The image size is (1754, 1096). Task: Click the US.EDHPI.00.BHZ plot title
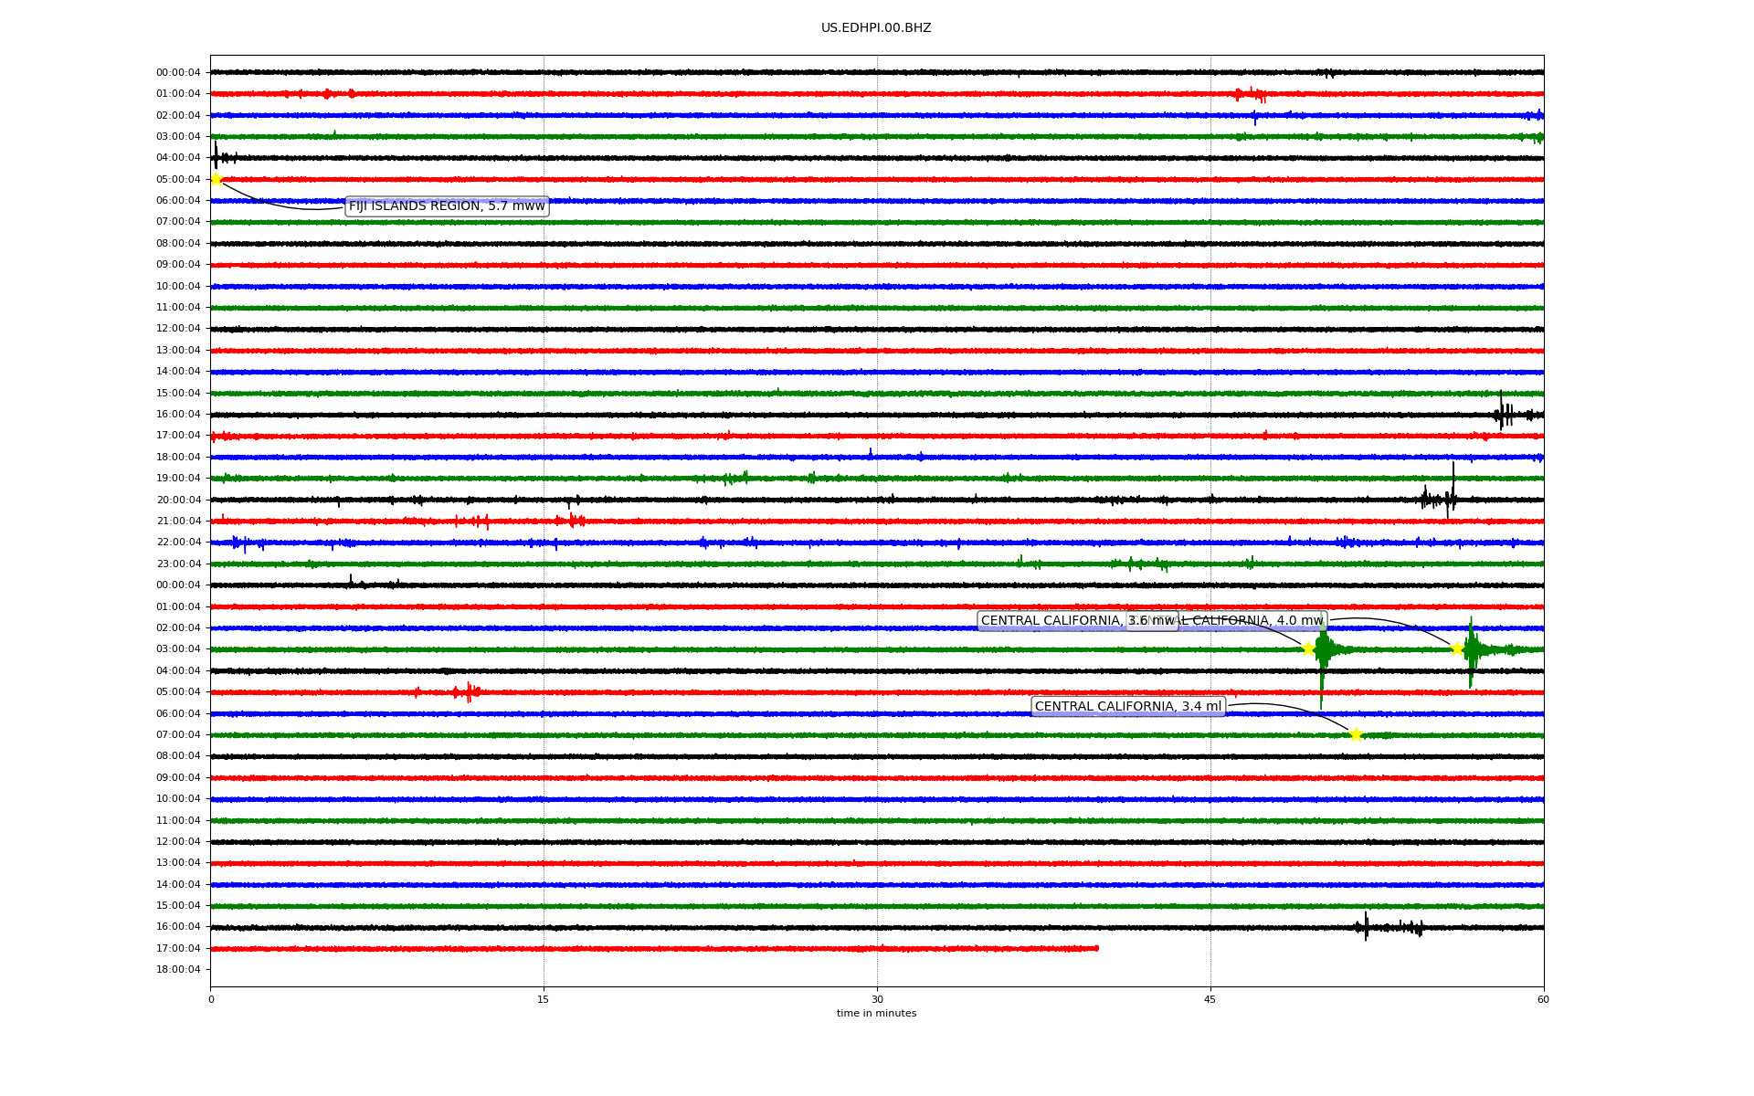tap(876, 28)
